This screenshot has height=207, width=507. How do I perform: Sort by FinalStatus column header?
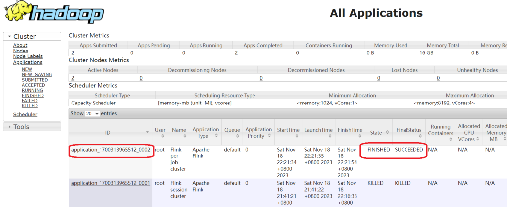click(408, 132)
